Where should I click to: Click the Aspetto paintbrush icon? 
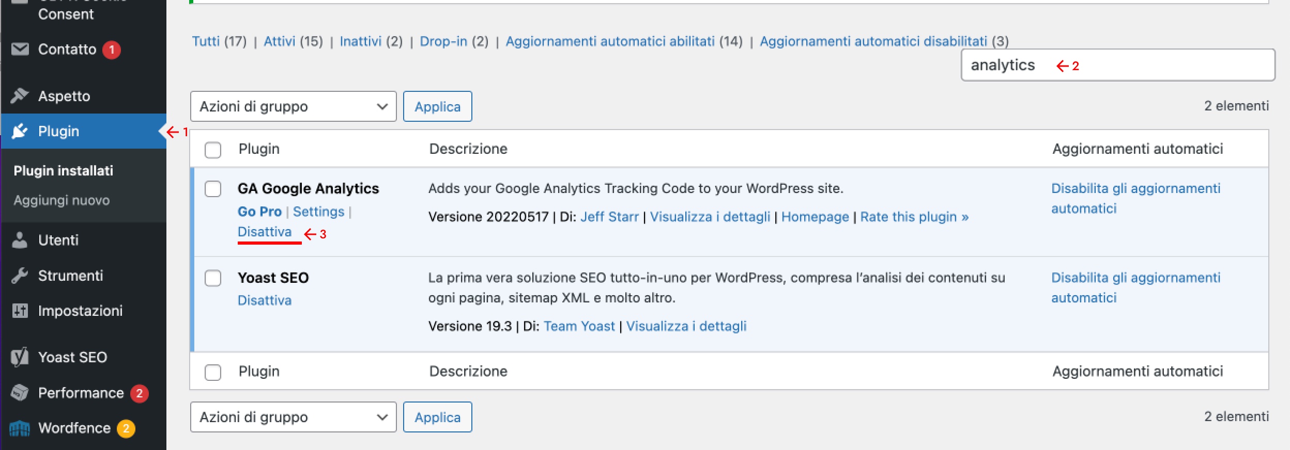coord(20,95)
